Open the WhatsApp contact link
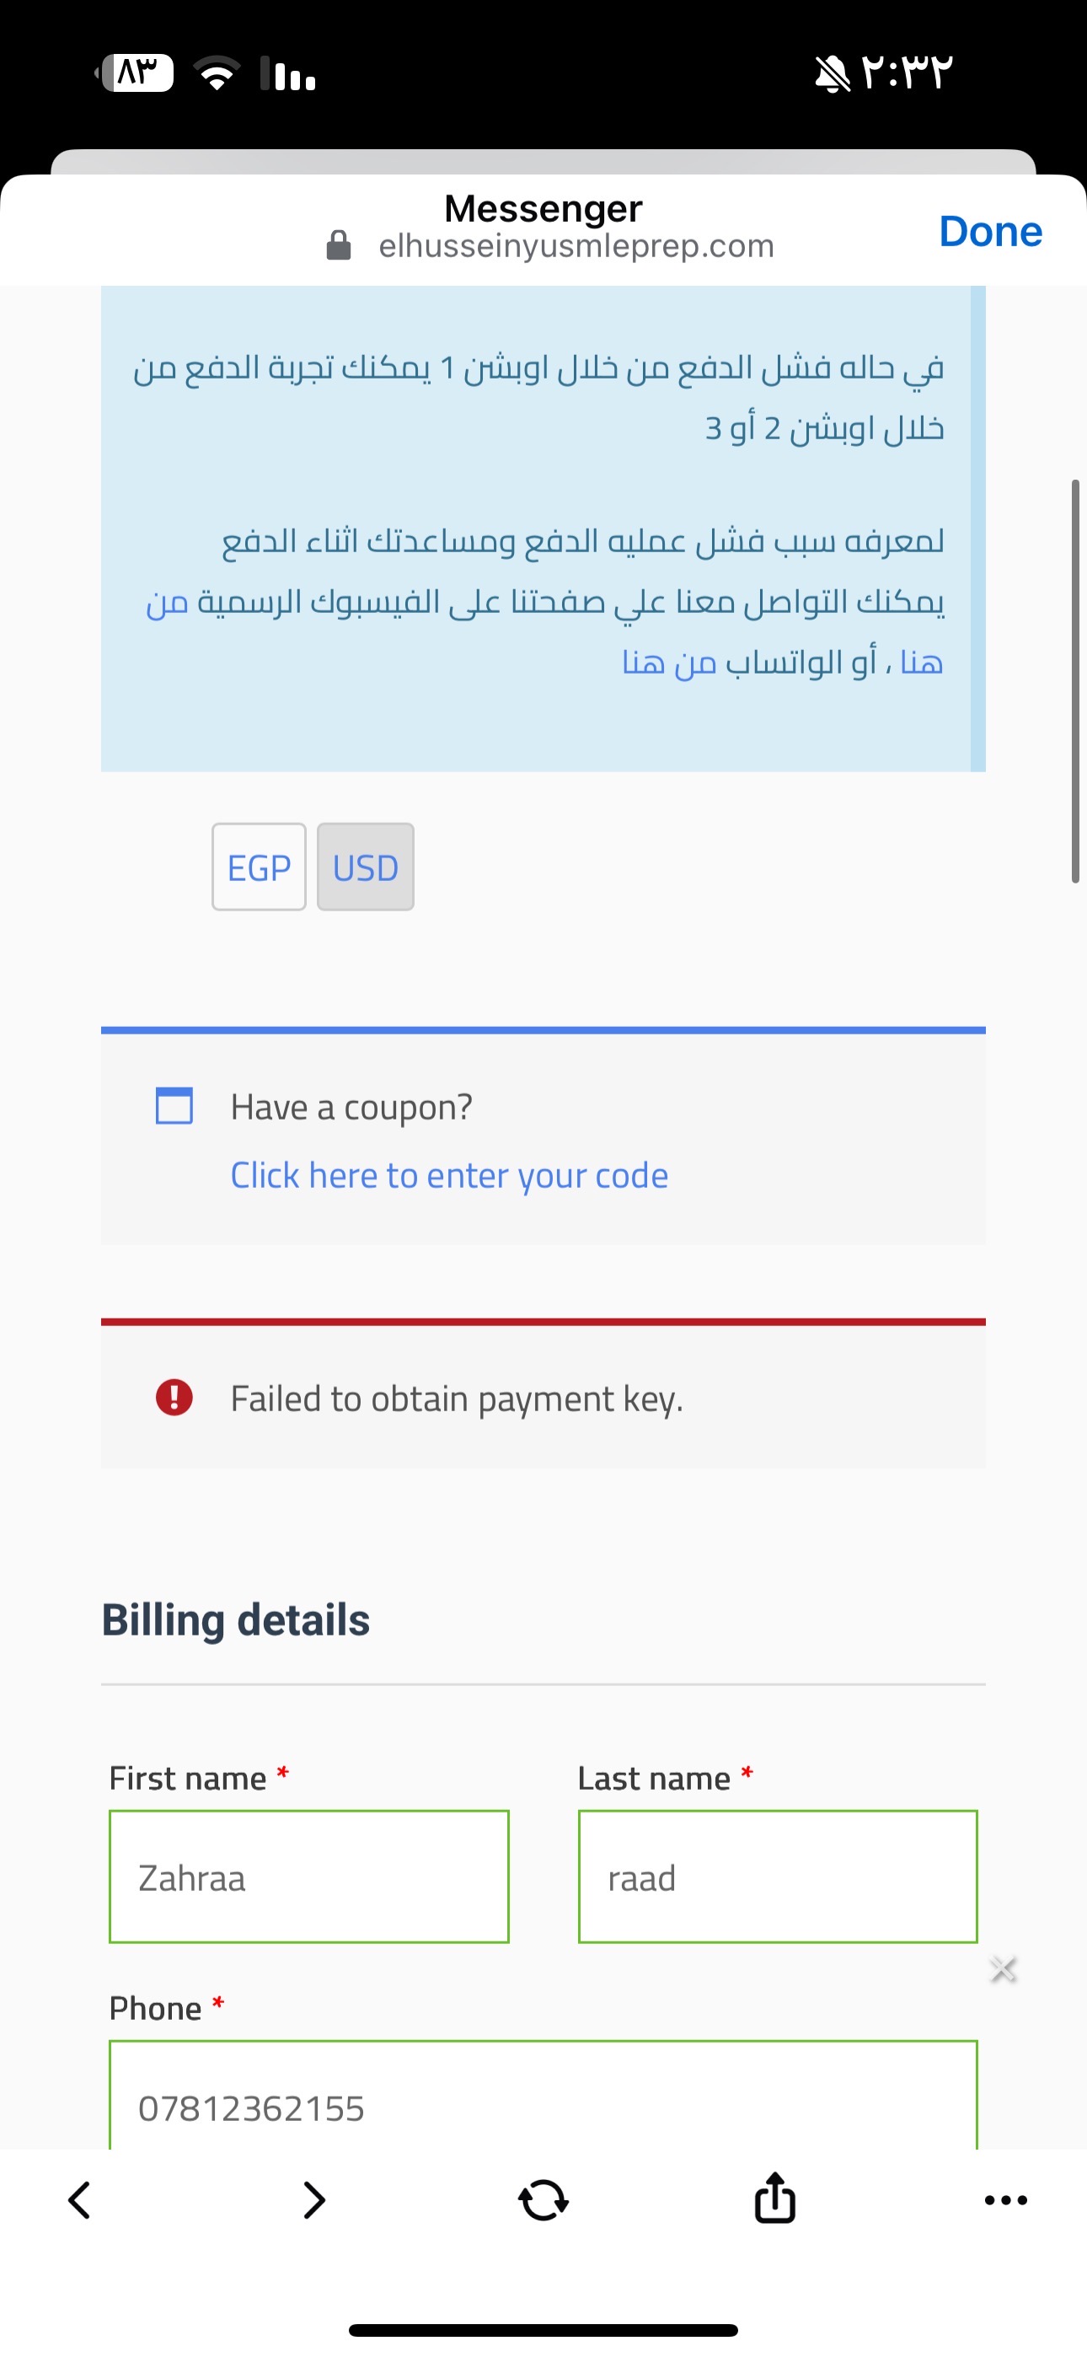The height and width of the screenshot is (2357, 1087). pos(669,663)
